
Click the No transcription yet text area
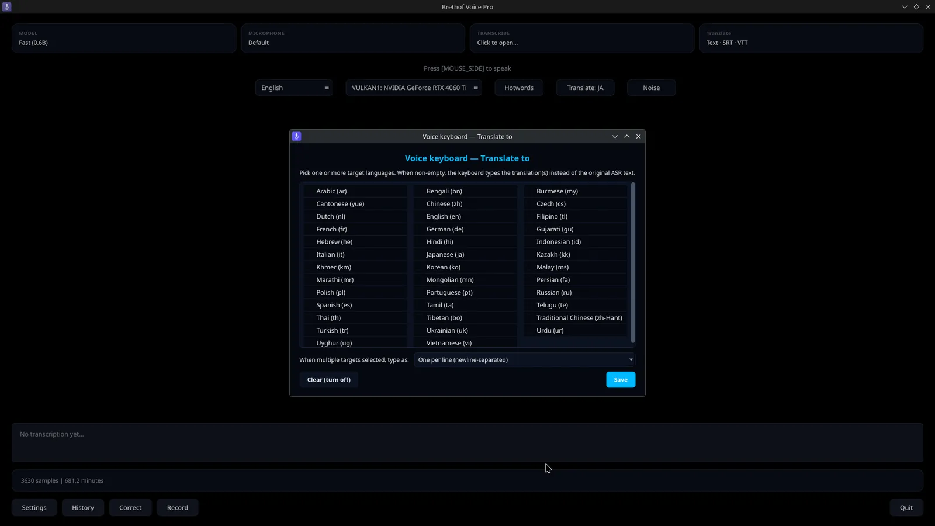point(467,443)
